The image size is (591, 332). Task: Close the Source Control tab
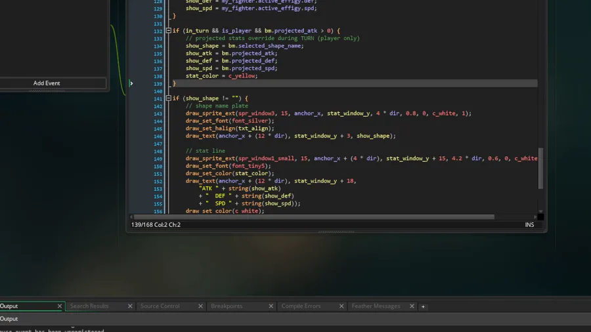(x=200, y=306)
